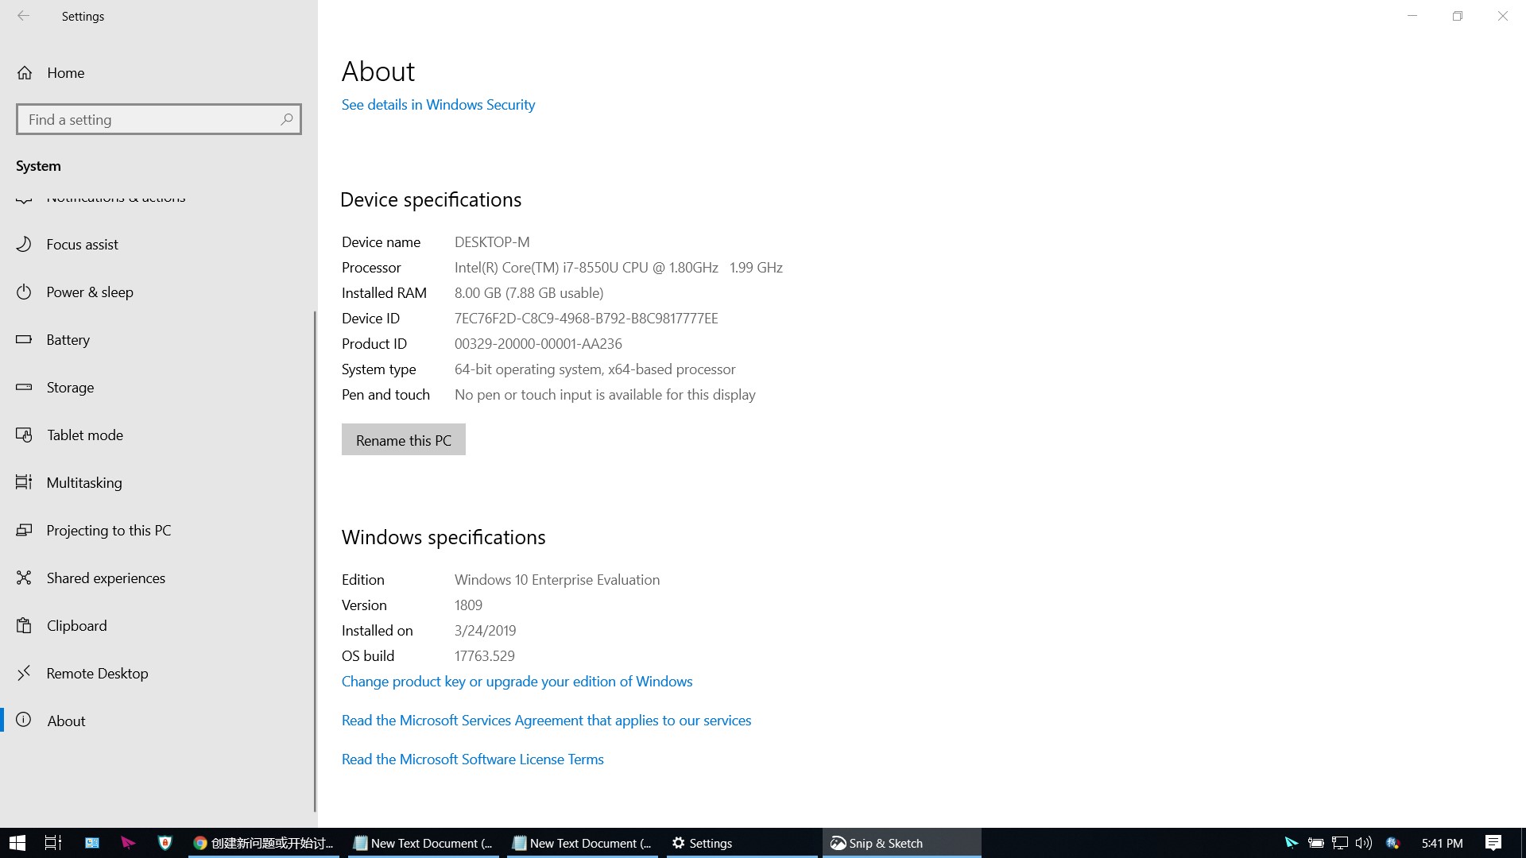Open Remote Desktop settings
1526x858 pixels.
[157, 674]
